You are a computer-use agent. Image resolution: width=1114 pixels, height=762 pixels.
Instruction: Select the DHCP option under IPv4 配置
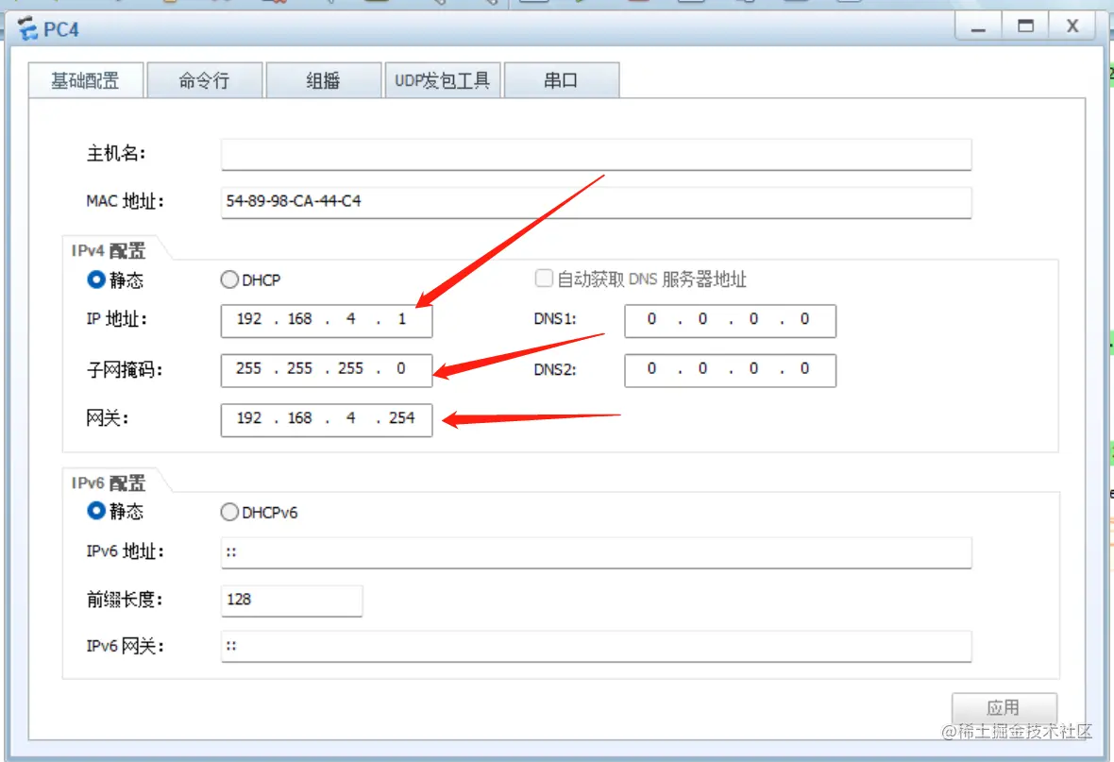click(229, 279)
